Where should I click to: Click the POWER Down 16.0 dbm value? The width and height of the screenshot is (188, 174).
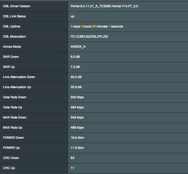coord(77,138)
